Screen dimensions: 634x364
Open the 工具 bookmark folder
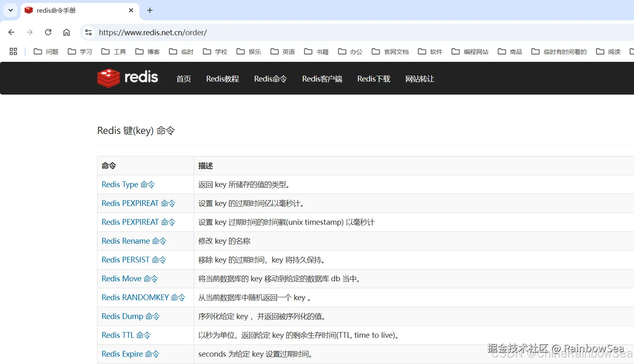[113, 52]
